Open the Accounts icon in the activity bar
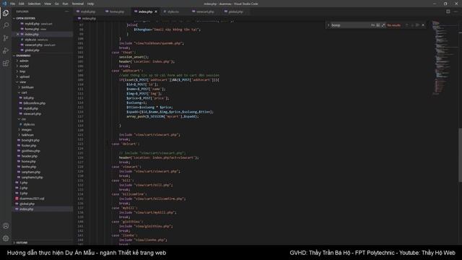462x260 pixels. point(6,226)
